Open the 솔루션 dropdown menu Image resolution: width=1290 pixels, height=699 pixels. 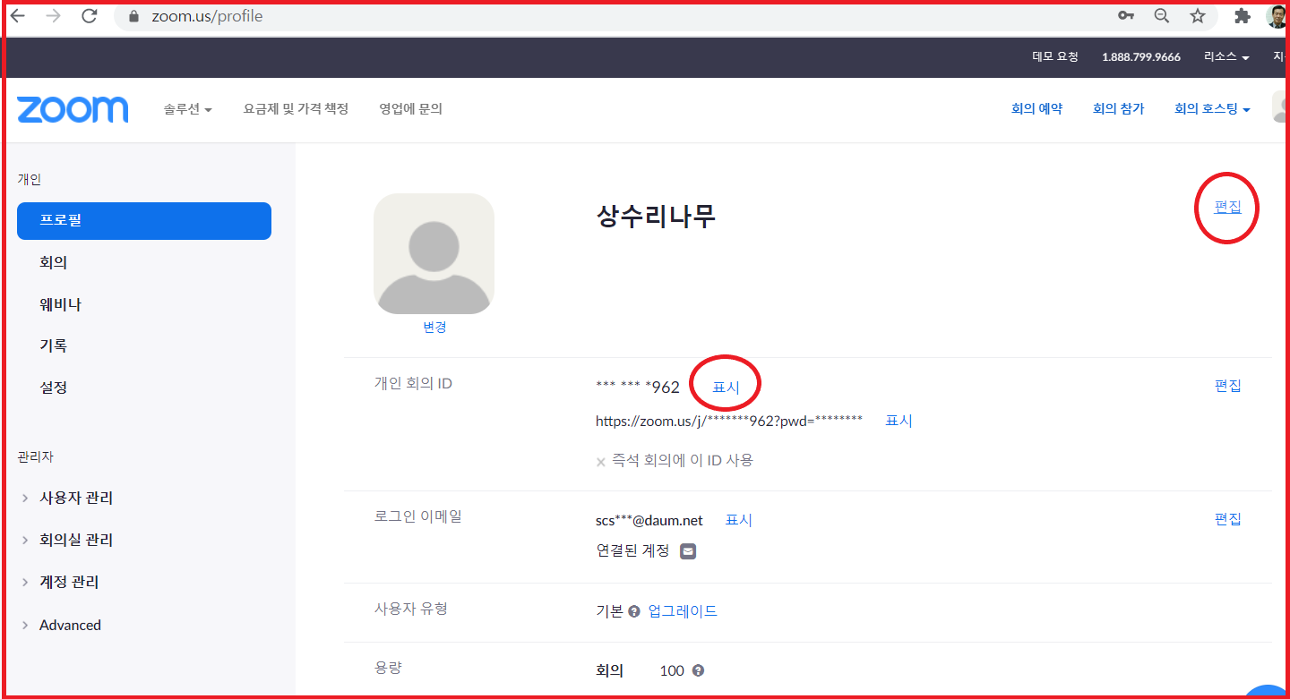pyautogui.click(x=187, y=109)
